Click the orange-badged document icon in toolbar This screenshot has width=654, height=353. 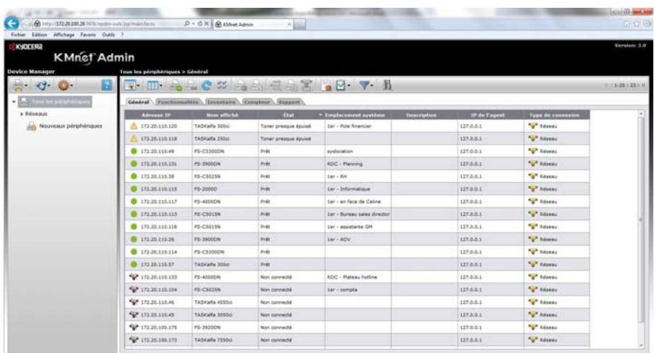(327, 86)
